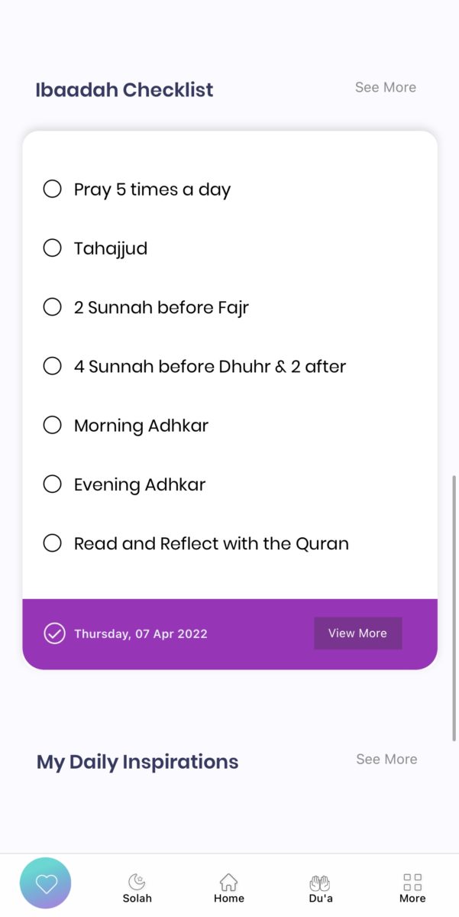
Task: Click the vertical scrollbar on the right
Action: (454, 608)
